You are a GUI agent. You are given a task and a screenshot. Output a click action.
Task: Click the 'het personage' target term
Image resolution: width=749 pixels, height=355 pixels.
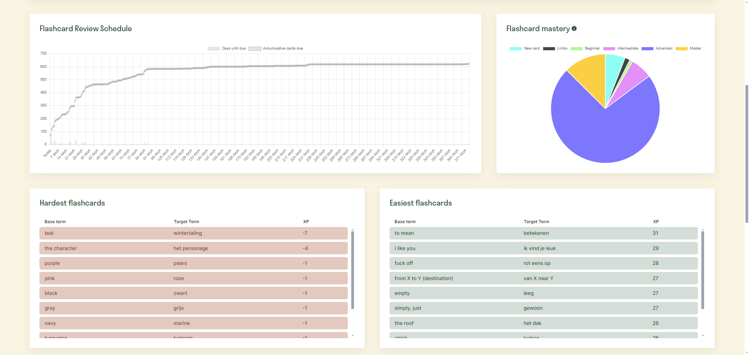click(191, 248)
